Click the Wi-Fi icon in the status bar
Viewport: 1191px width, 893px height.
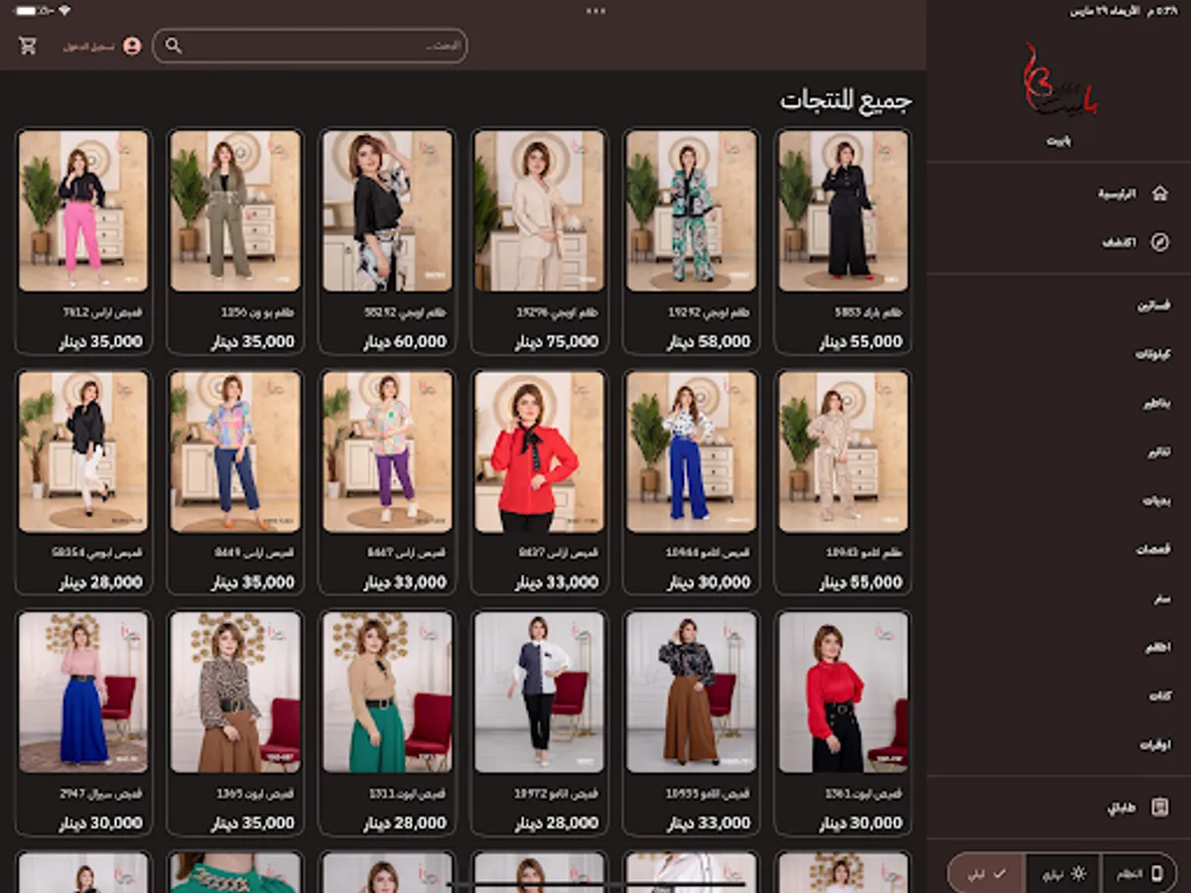pyautogui.click(x=65, y=11)
